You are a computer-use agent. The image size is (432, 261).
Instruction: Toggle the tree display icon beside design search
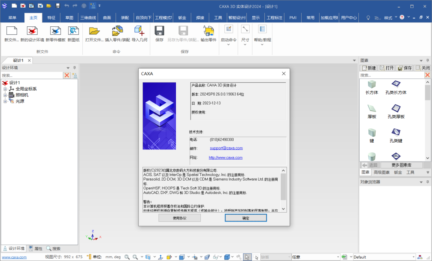click(74, 75)
